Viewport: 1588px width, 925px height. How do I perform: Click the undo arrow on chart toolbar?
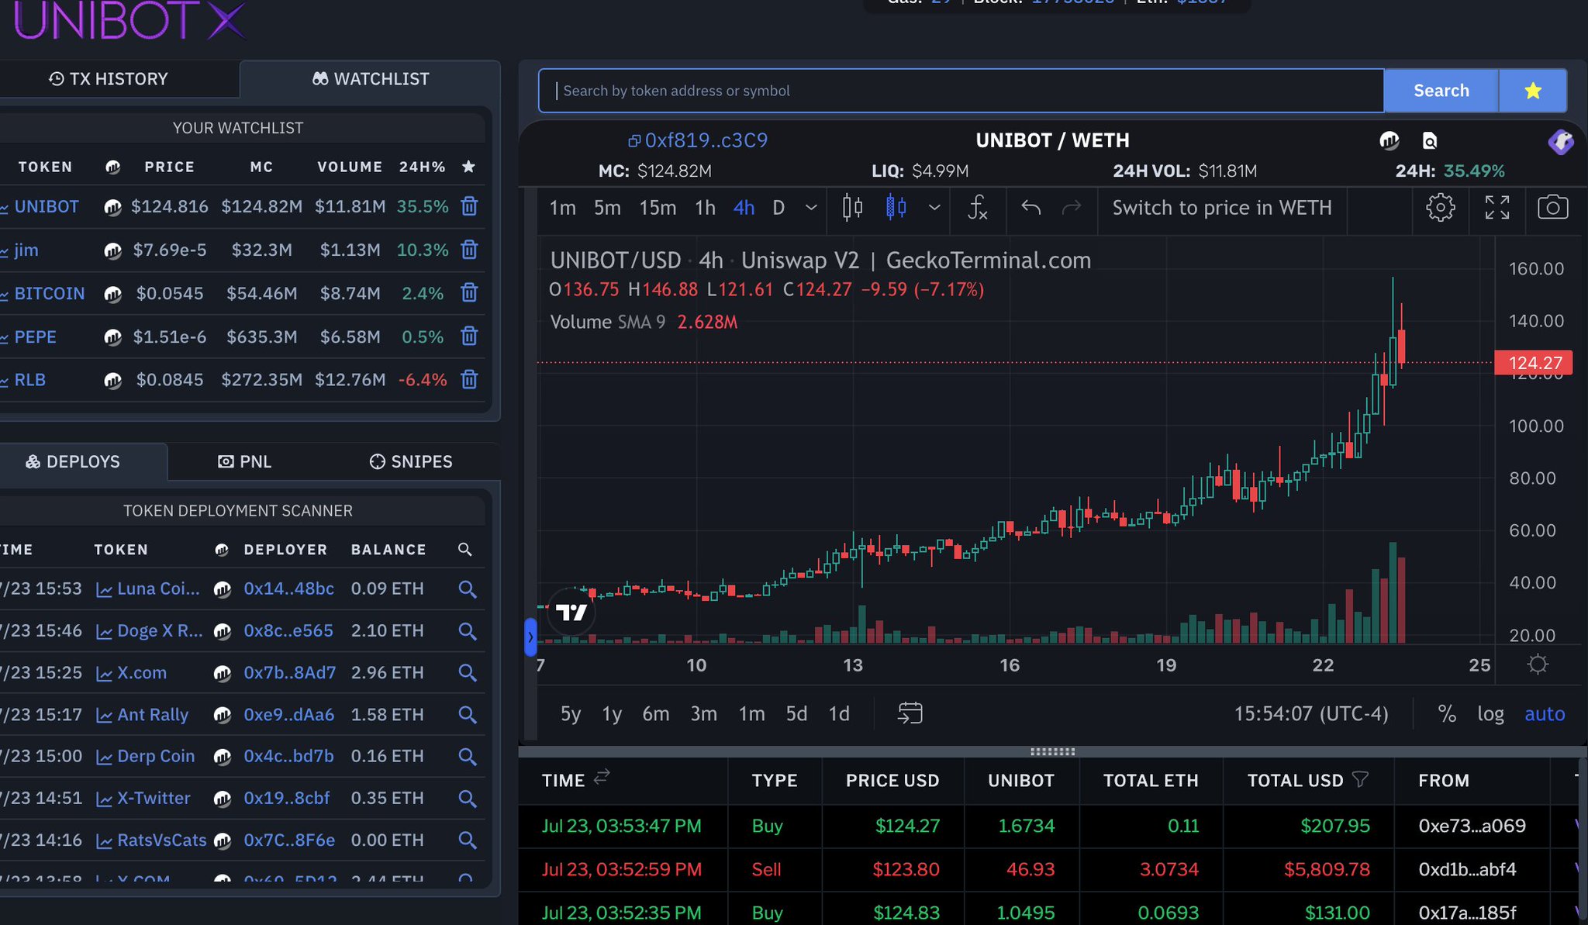[x=1031, y=207]
